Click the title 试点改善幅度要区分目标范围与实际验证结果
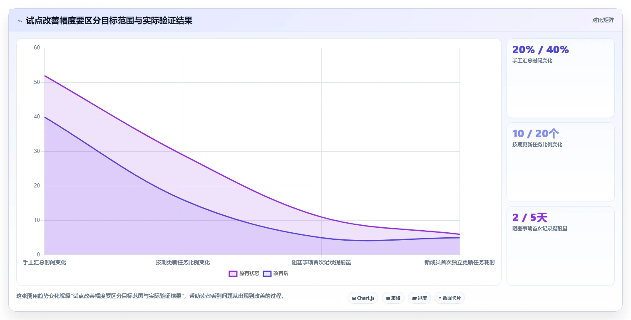The image size is (631, 320). pyautogui.click(x=109, y=20)
